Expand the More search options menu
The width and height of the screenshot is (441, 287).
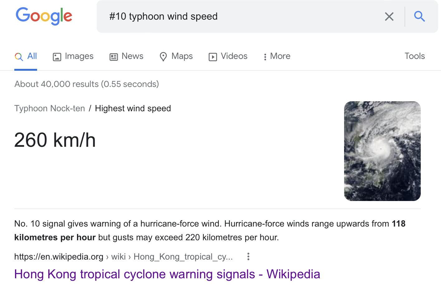pyautogui.click(x=277, y=56)
